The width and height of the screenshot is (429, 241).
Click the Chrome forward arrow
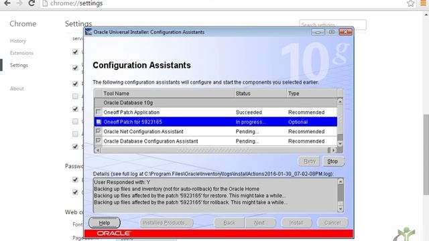pyautogui.click(x=19, y=3)
